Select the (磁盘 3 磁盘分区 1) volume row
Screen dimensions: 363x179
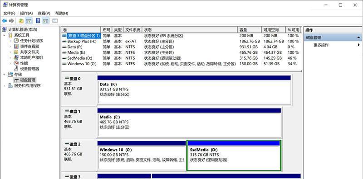pyautogui.click(x=181, y=36)
